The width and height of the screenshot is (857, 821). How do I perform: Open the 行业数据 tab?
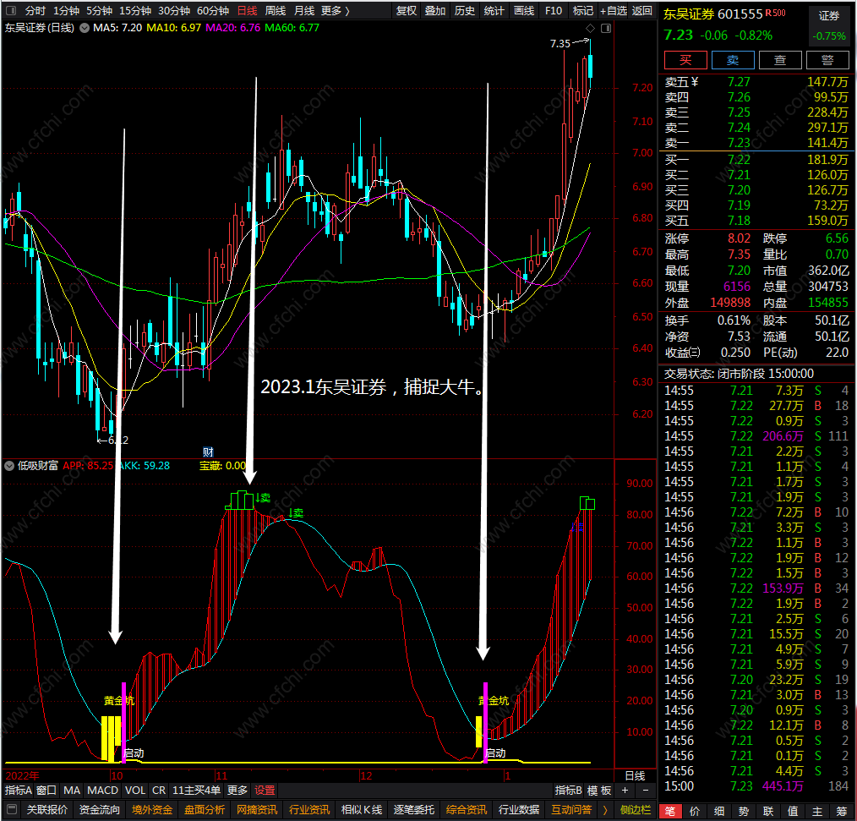[519, 809]
